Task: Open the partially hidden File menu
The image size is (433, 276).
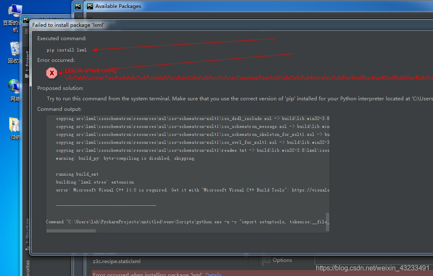Action: pyautogui.click(x=27, y=31)
